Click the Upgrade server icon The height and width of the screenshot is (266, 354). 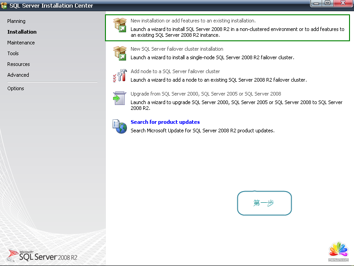tap(120, 98)
